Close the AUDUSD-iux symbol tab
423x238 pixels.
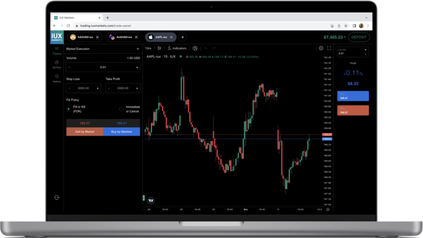[x=136, y=37]
